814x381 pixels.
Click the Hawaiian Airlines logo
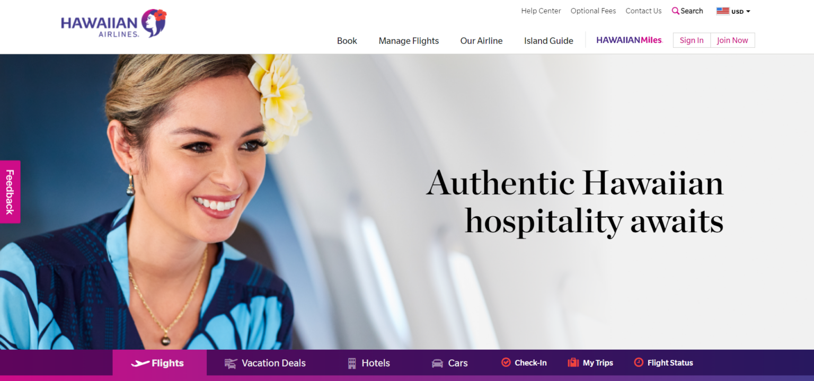[x=113, y=23]
